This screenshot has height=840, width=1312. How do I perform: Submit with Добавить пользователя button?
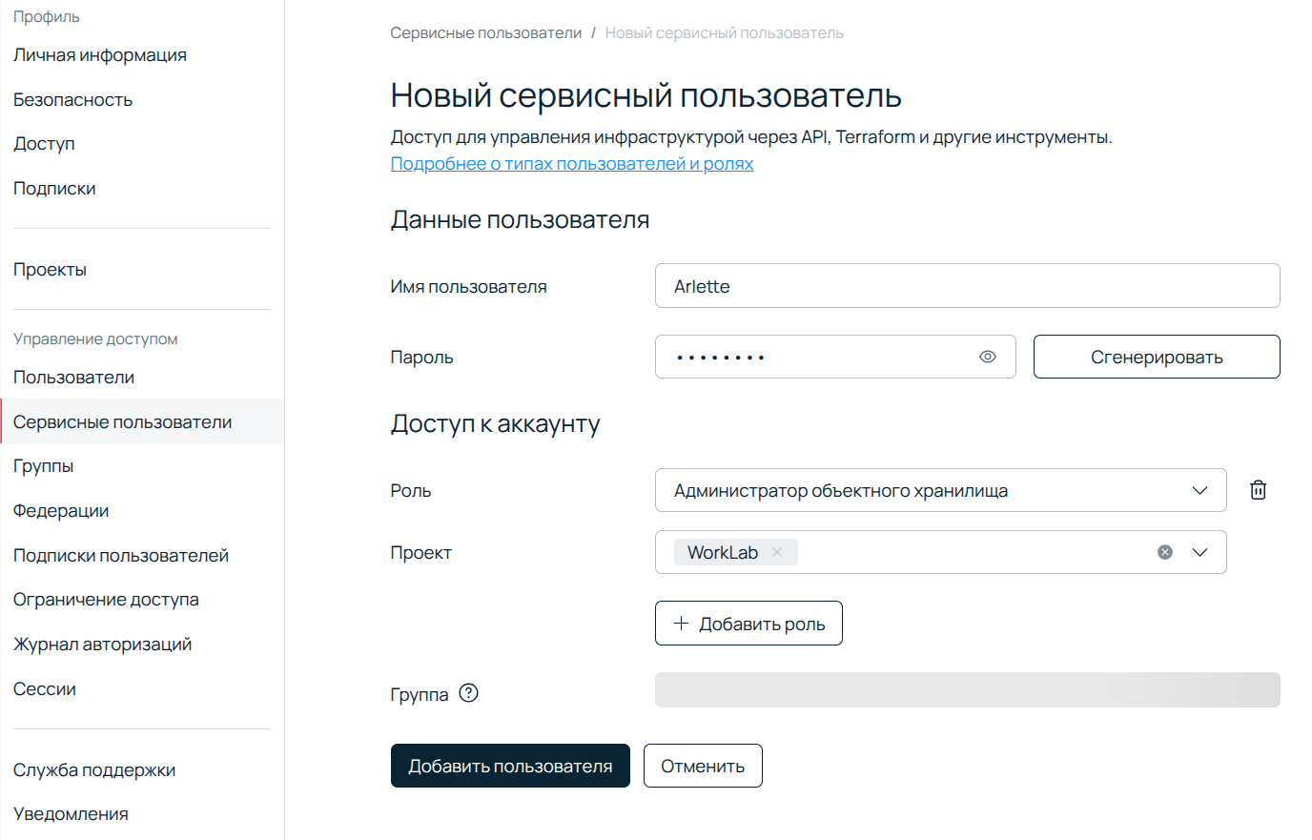510,766
